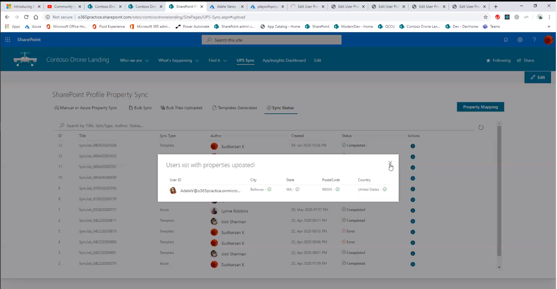Open the SharePoint app launcher waffle icon
Screen dimensions: 557x289
[x=7, y=40]
